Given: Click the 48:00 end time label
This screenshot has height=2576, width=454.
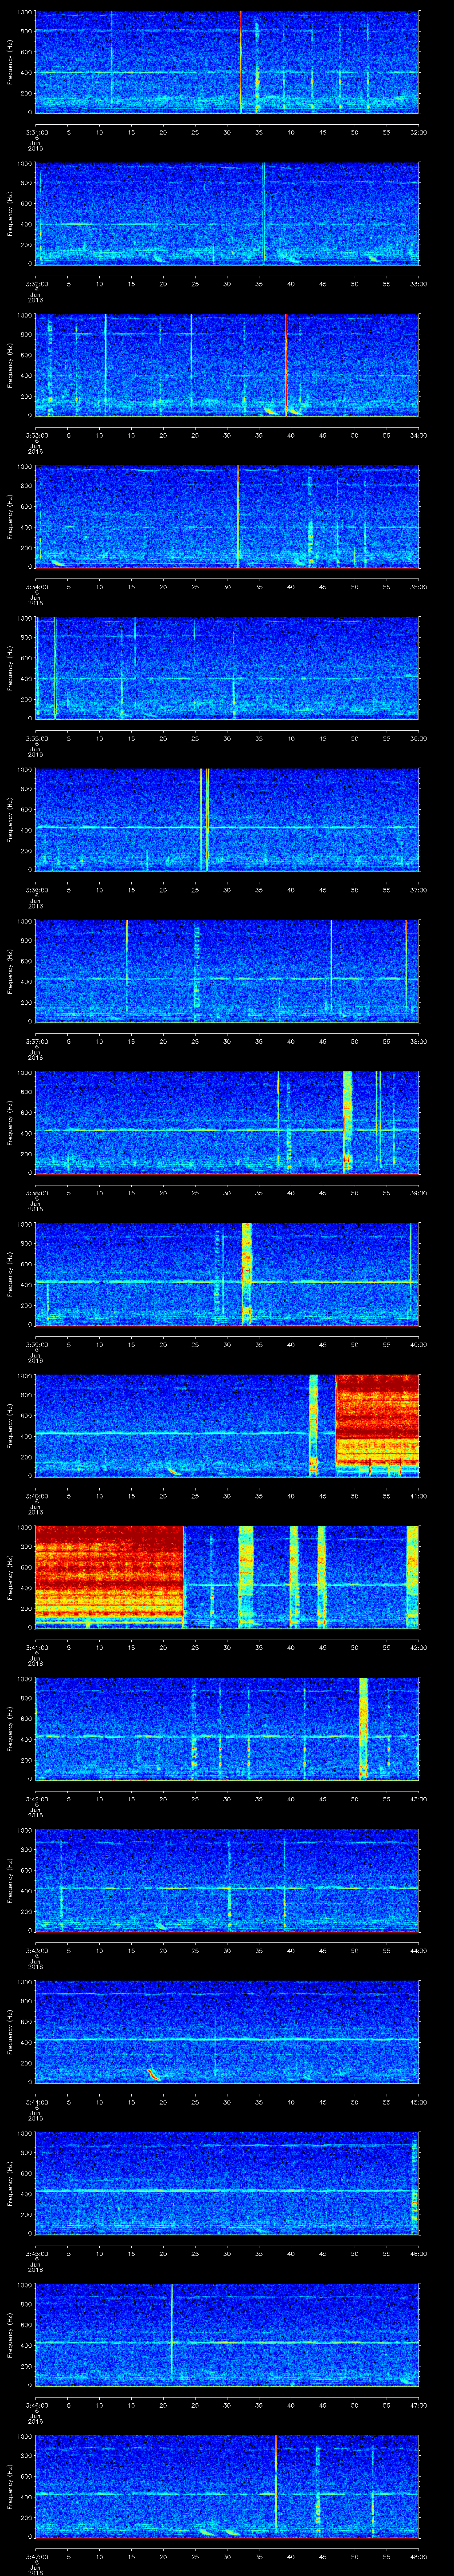Looking at the screenshot, I should (x=418, y=2557).
